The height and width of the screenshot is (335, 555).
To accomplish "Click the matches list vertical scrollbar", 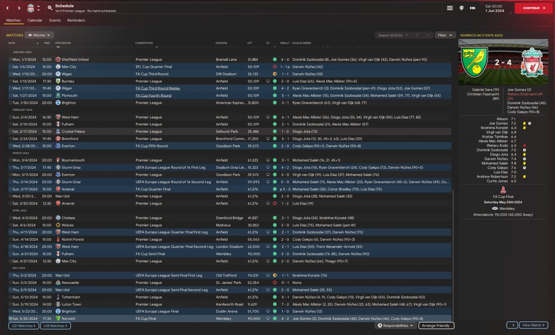I will click(453, 254).
